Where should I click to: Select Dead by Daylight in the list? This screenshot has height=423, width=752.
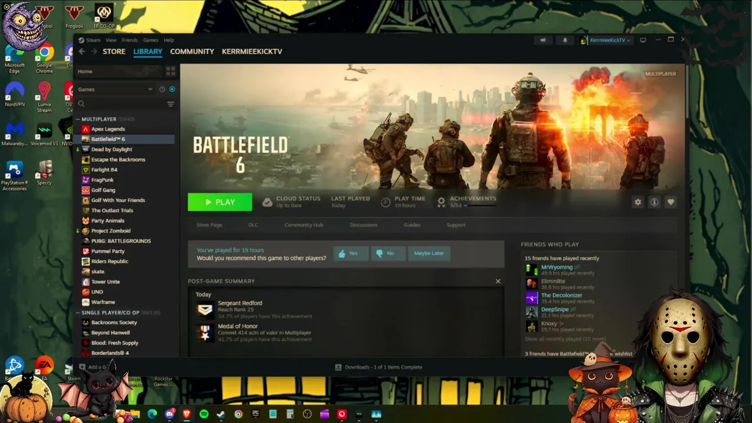112,149
